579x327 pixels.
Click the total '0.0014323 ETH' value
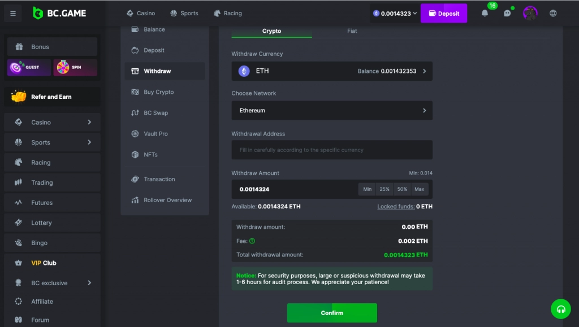coord(406,255)
